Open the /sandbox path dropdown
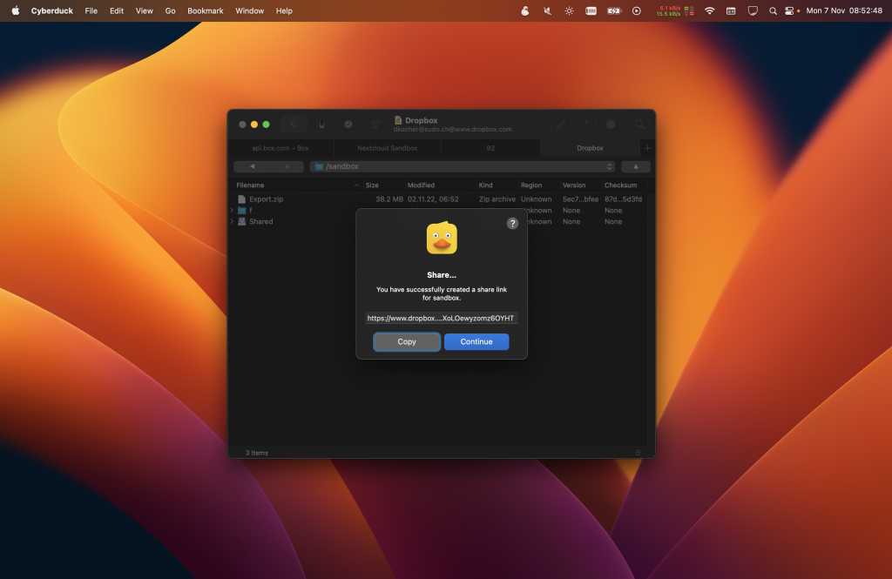Image resolution: width=892 pixels, height=579 pixels. [463, 166]
